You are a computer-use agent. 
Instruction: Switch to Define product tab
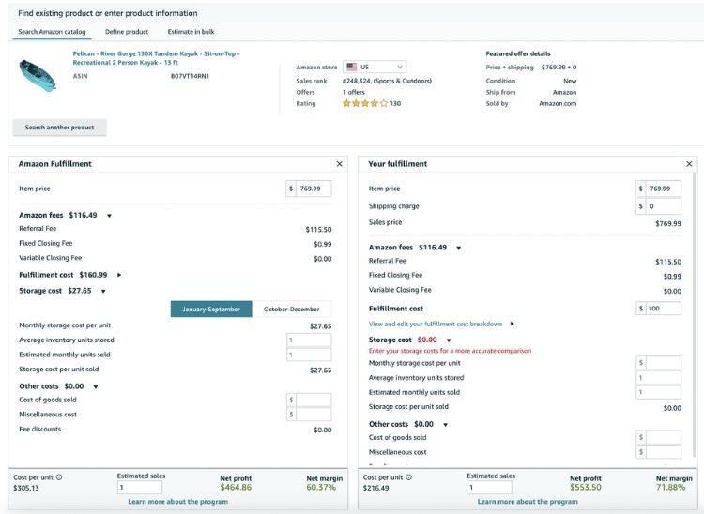(x=127, y=32)
